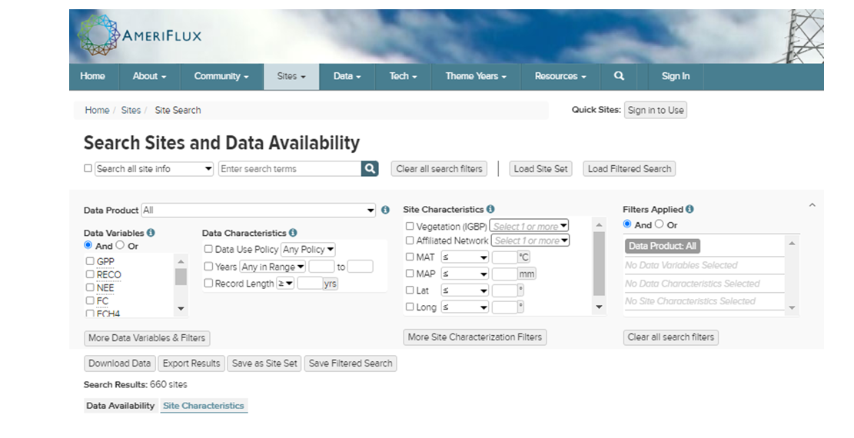The width and height of the screenshot is (854, 438).
Task: Enable the GPP data variable checkbox
Action: point(90,261)
